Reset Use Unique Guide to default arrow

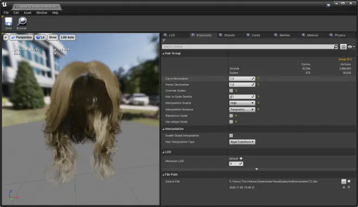tap(236, 122)
